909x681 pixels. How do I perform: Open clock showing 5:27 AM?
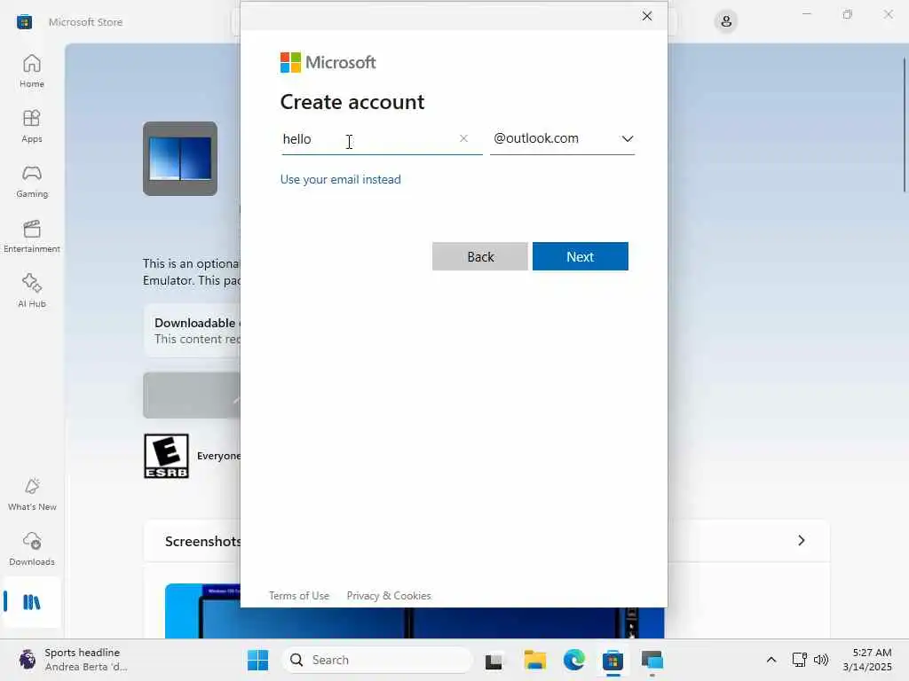[867, 660]
